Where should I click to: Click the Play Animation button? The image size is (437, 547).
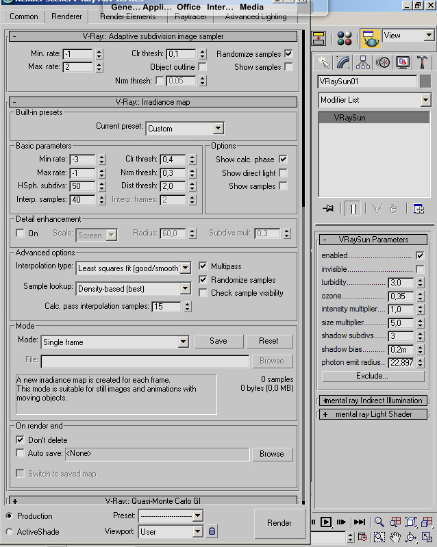(x=325, y=522)
